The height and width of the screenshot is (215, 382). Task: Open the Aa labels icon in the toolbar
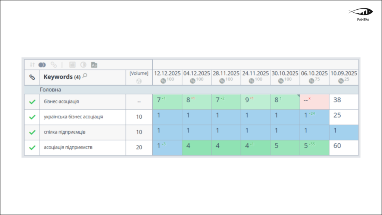point(94,65)
